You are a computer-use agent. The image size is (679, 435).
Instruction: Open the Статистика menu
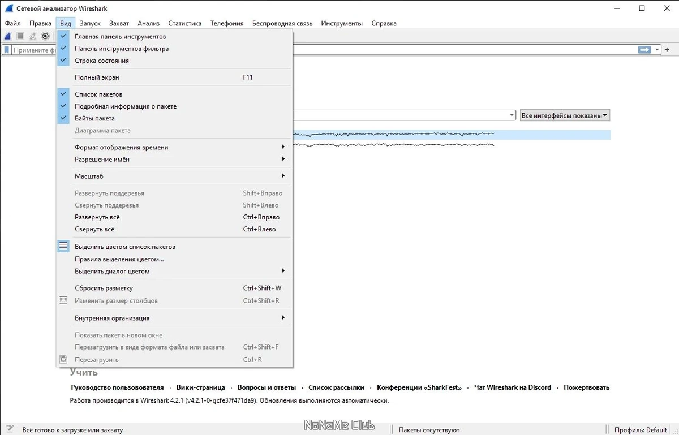pos(185,23)
